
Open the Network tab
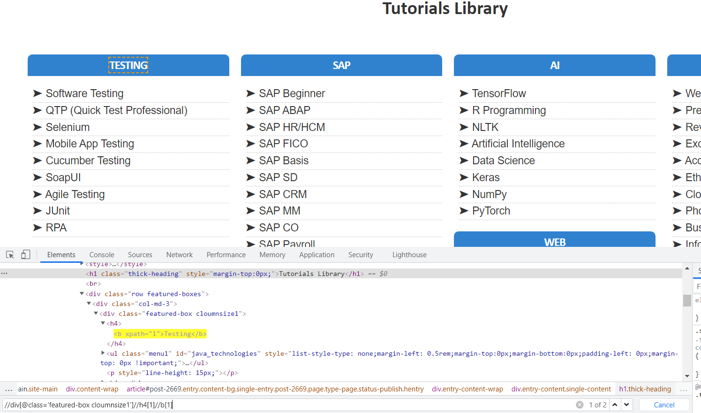point(180,255)
